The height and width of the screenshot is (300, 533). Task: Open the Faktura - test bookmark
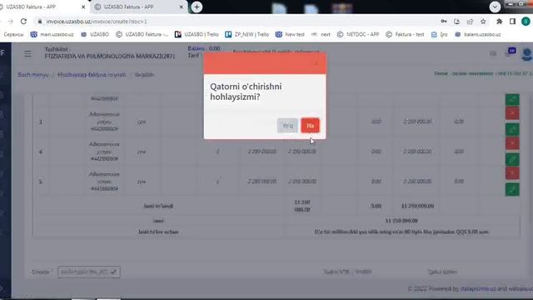pos(406,34)
